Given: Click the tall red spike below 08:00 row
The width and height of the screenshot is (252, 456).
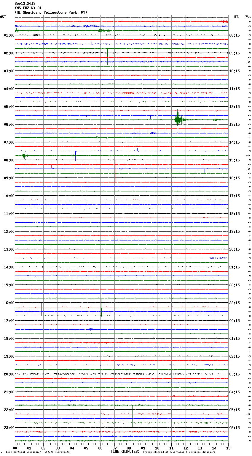Looking at the screenshot, I should 116,171.
